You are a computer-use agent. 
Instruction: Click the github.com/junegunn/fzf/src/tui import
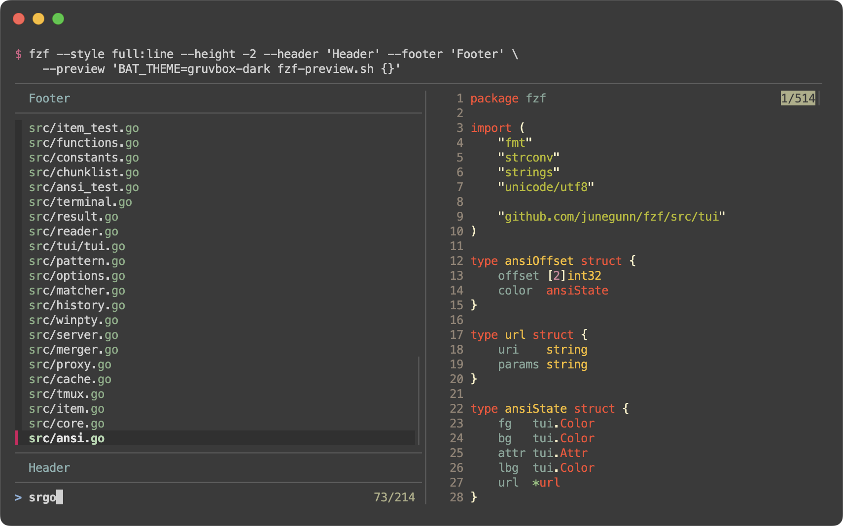tap(612, 217)
